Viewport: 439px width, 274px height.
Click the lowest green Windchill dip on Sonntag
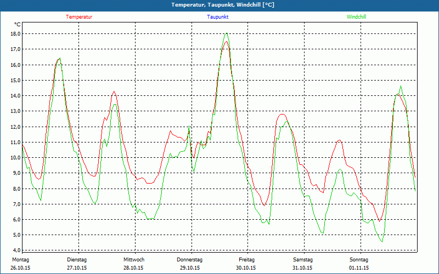[382, 242]
